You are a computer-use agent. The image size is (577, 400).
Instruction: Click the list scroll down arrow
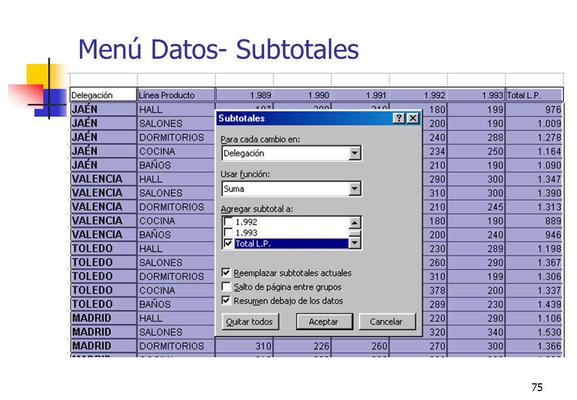coord(355,243)
